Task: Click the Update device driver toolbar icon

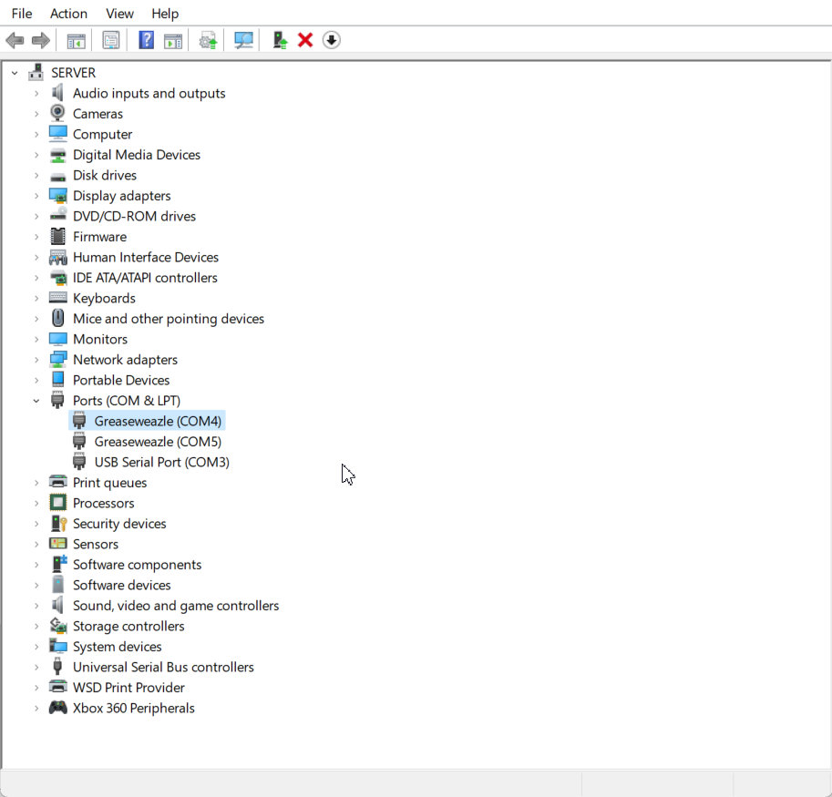Action: (x=208, y=40)
